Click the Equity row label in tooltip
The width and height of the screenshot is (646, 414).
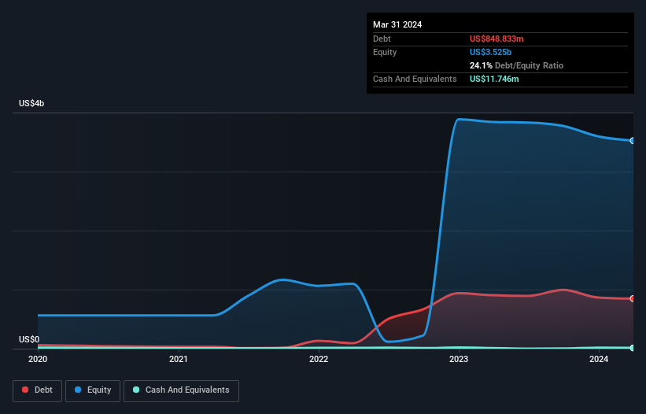(385, 52)
